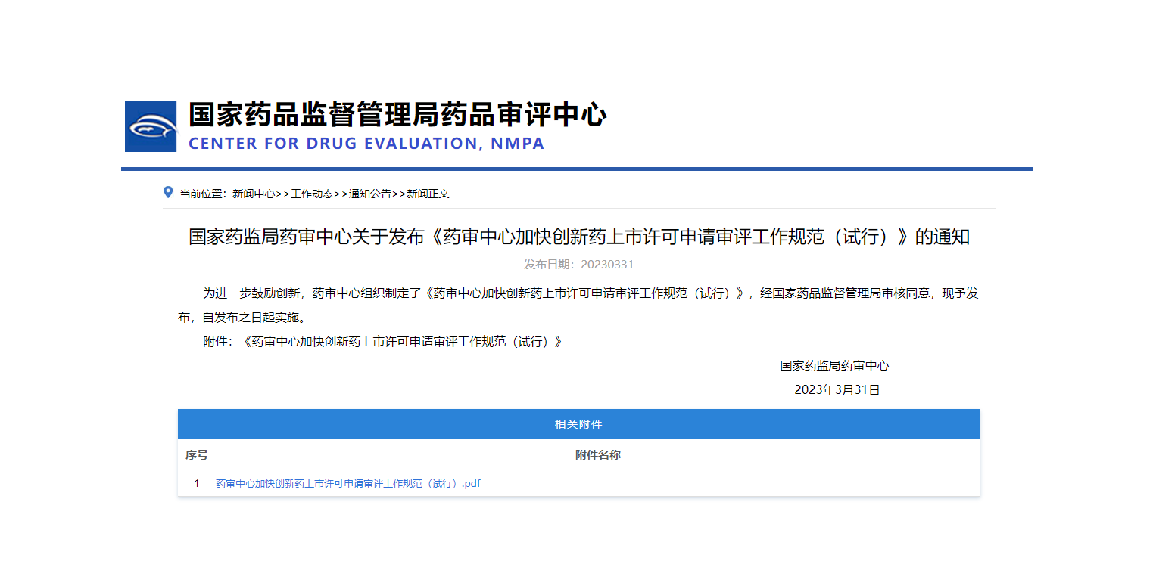The image size is (1153, 586).
Task: Click the 国家药监局药审中心 signature line
Action: pyautogui.click(x=835, y=366)
